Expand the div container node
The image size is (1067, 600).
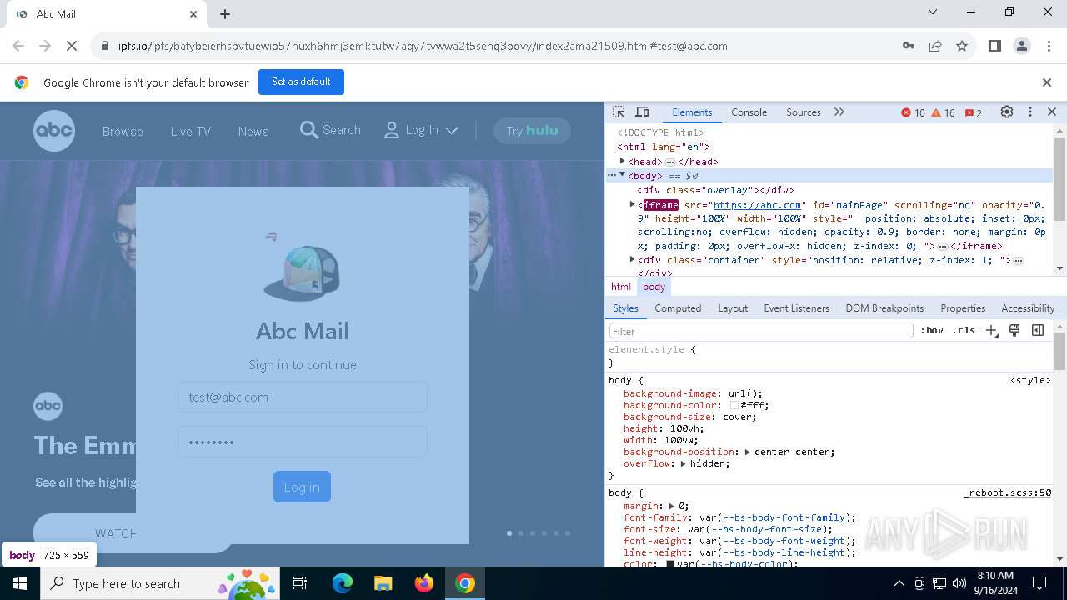632,260
